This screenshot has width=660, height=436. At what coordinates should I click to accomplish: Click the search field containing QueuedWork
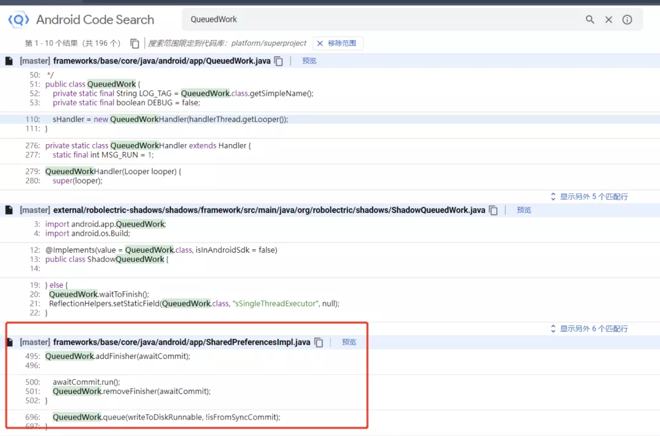379,20
